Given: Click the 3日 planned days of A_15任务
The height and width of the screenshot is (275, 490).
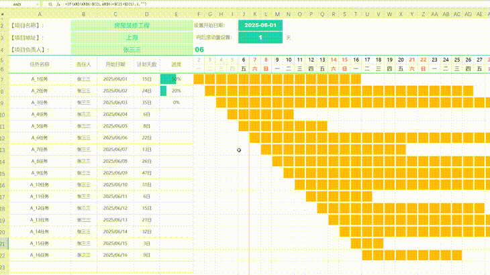Looking at the screenshot, I should (x=147, y=243).
